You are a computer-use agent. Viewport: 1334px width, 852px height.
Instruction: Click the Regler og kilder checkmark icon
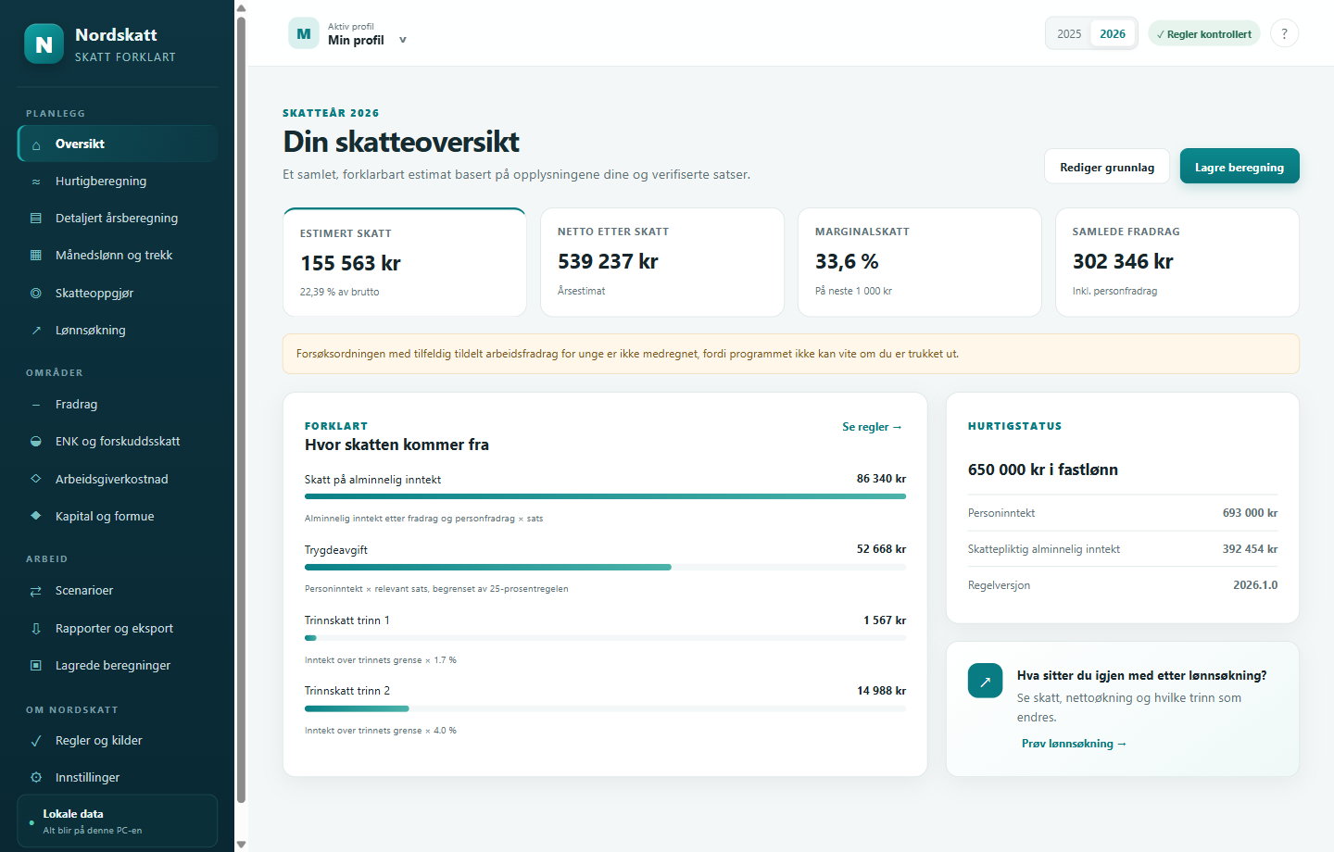click(36, 740)
